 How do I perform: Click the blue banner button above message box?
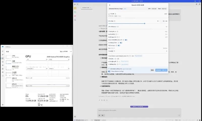click(x=139, y=107)
